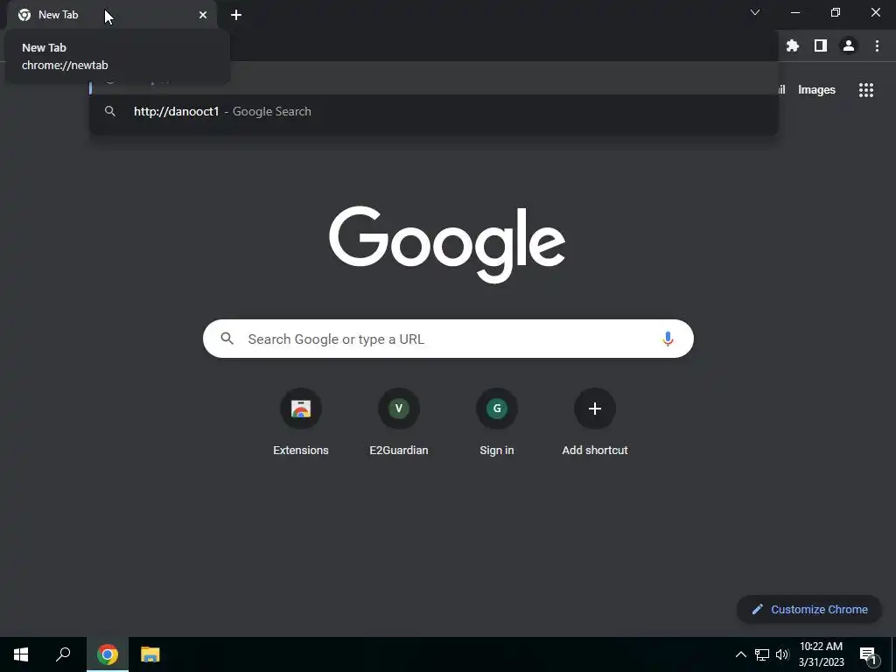This screenshot has height=672, width=896.
Task: Open Windows taskbar search
Action: point(63,654)
